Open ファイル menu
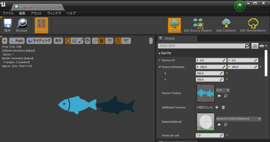This screenshot has width=270, height=142. [x=8, y=13]
